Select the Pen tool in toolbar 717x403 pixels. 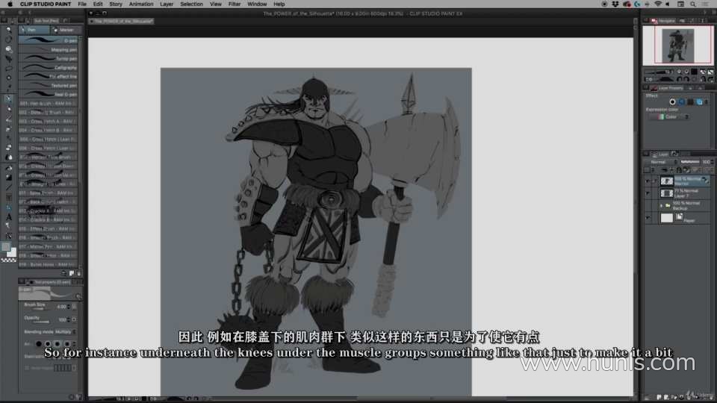point(8,99)
